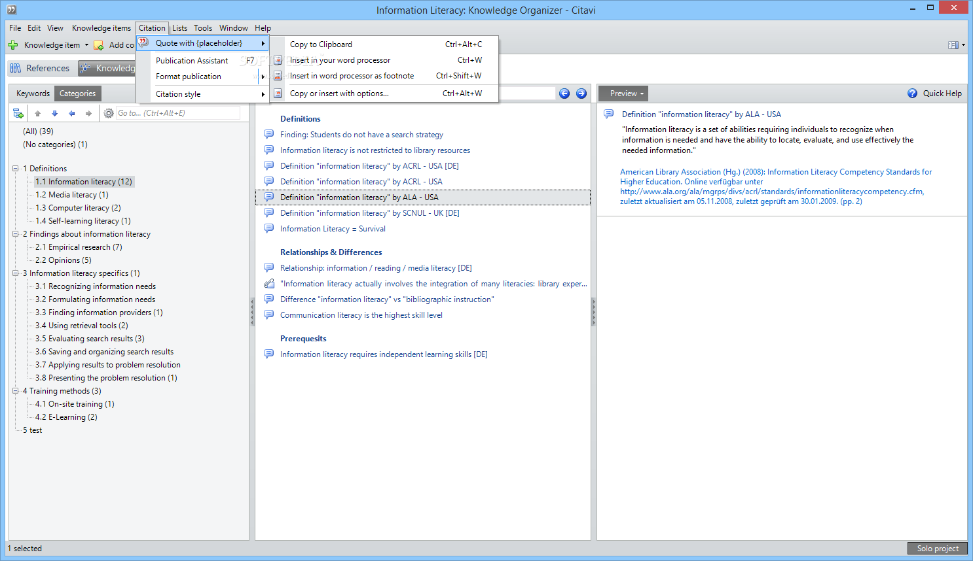Image resolution: width=973 pixels, height=561 pixels.
Task: Click the Citavi app icon in title bar
Action: [x=11, y=10]
